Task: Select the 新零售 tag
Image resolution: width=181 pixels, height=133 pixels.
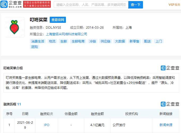Action: pyautogui.click(x=134, y=41)
